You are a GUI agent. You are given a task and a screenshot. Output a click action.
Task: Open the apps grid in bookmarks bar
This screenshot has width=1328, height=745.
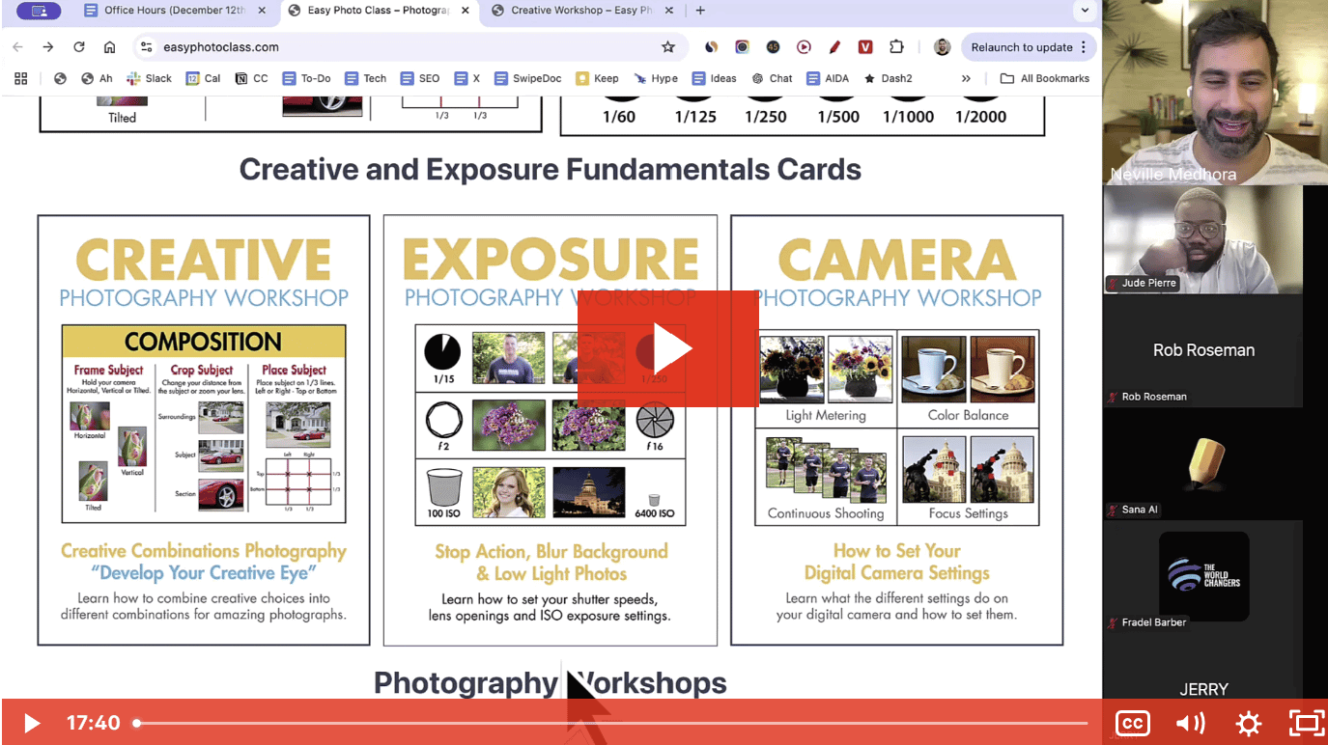point(21,78)
